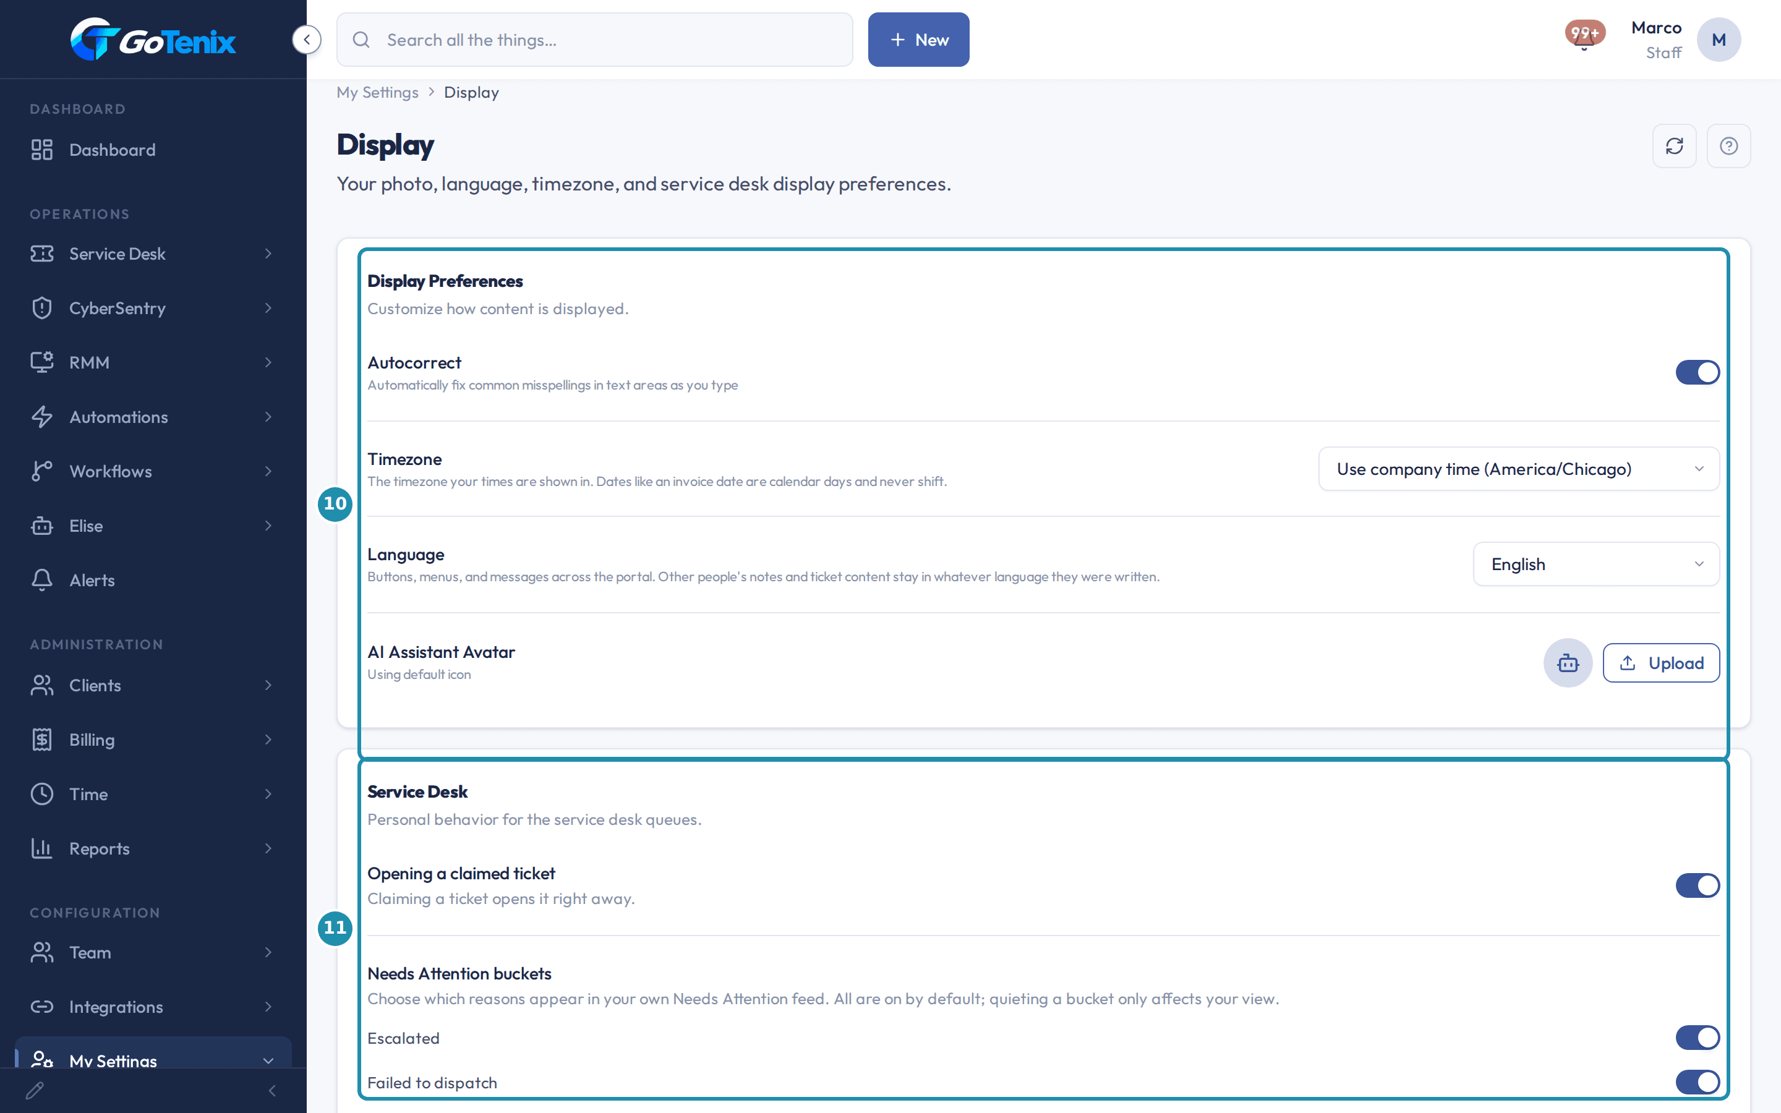Viewport: 1781px width, 1113px height.
Task: Click the default AI assistant avatar icon
Action: (x=1568, y=662)
